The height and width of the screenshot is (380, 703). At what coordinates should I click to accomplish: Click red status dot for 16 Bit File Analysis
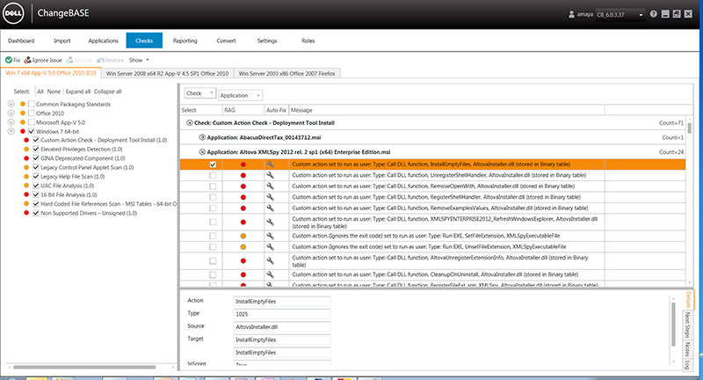[x=26, y=194]
